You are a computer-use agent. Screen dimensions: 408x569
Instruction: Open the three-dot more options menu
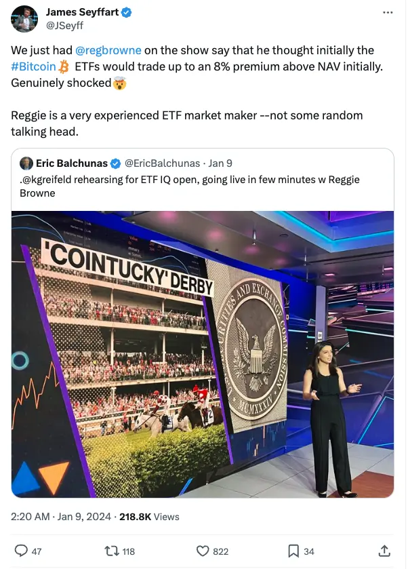coord(387,13)
